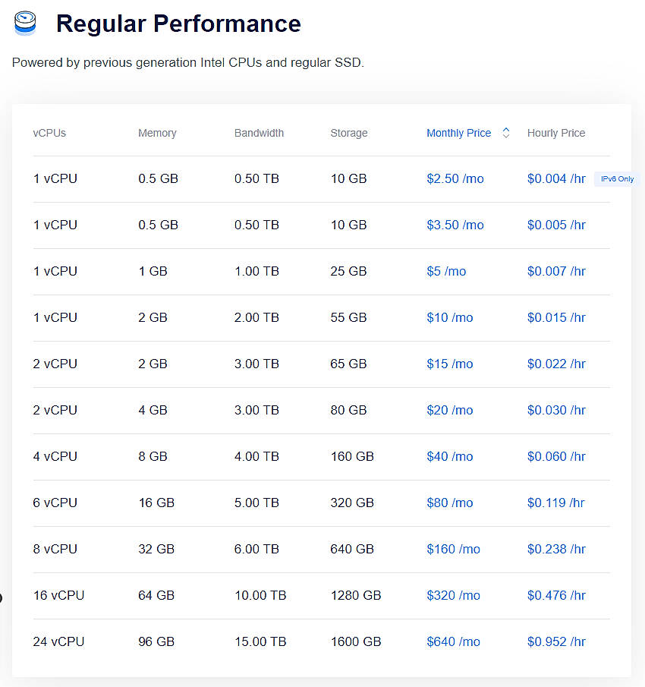This screenshot has height=687, width=645.
Task: Click the 1600 GB storage cell
Action: tap(356, 641)
